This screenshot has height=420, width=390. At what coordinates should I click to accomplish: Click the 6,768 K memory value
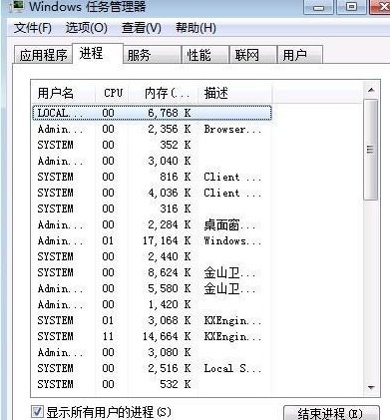point(170,113)
